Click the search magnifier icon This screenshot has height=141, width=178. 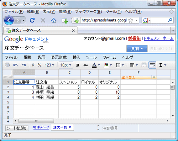[170, 20]
